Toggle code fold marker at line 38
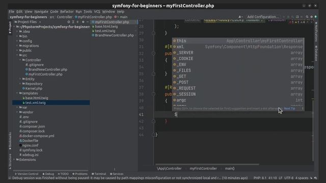This screenshot has height=183, width=326. coord(154,94)
